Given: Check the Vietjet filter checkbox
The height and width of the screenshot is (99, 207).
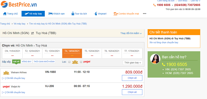Looking at the screenshot, I should point(81,62).
